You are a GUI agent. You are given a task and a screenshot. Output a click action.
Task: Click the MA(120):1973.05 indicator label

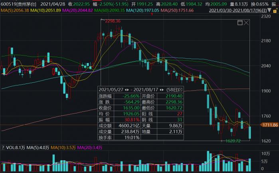pos(142,10)
